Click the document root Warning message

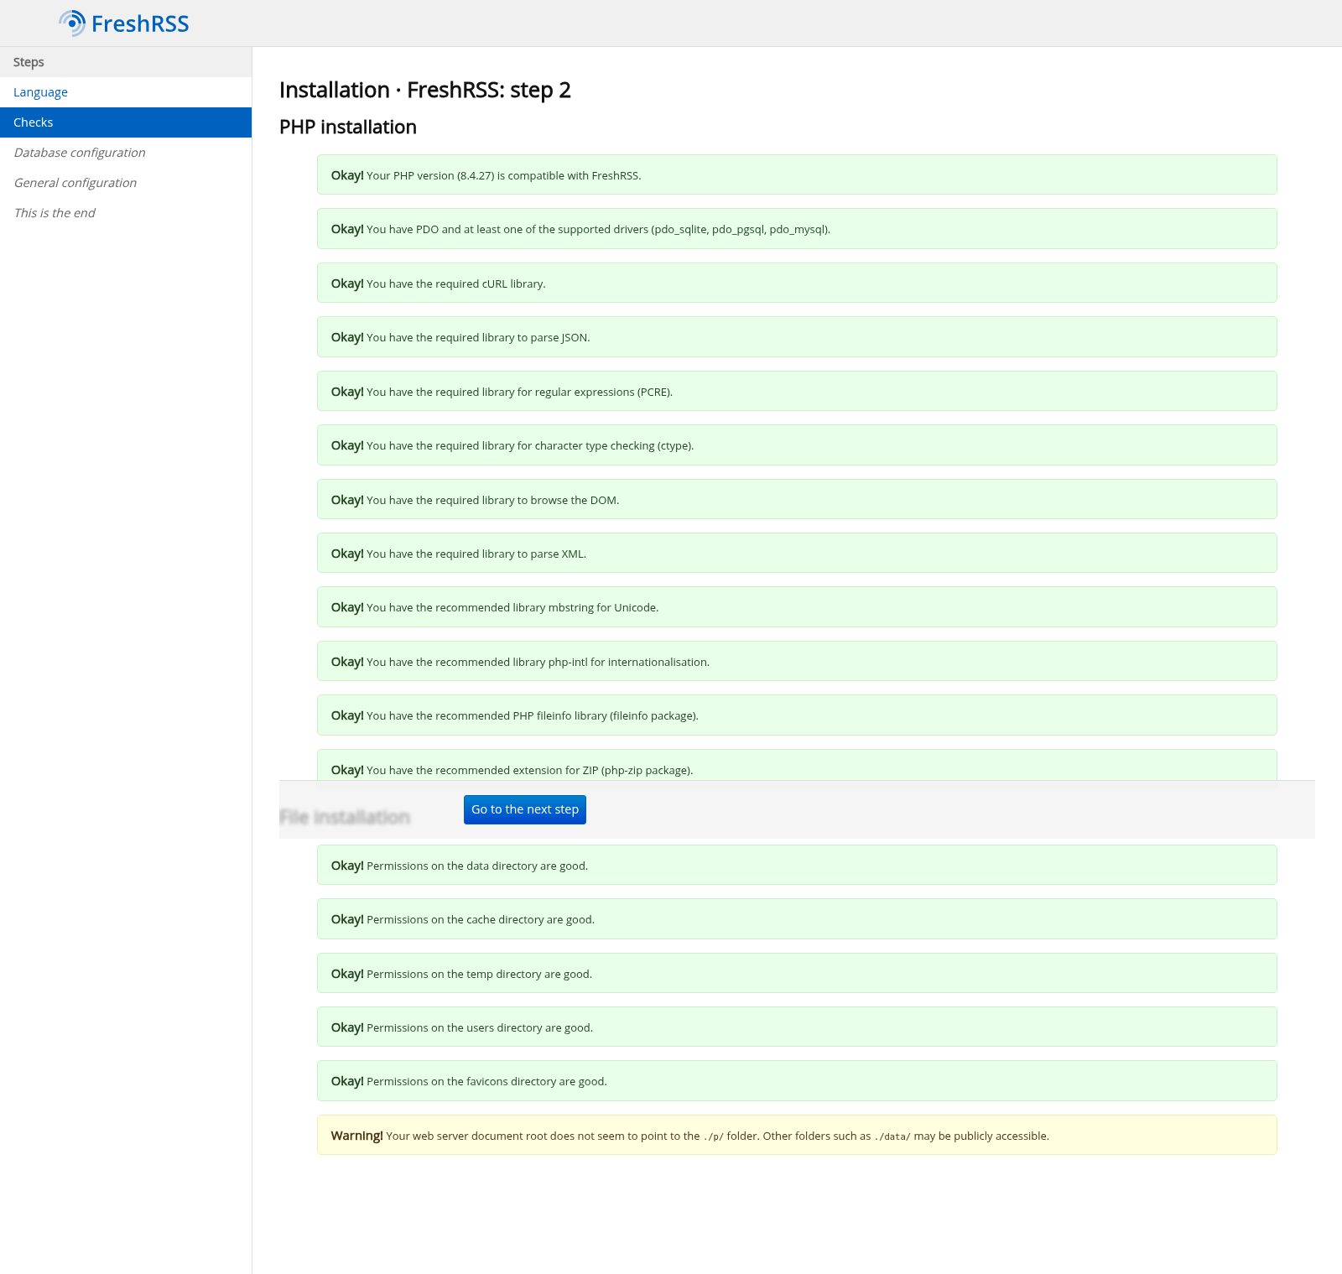point(797,1135)
